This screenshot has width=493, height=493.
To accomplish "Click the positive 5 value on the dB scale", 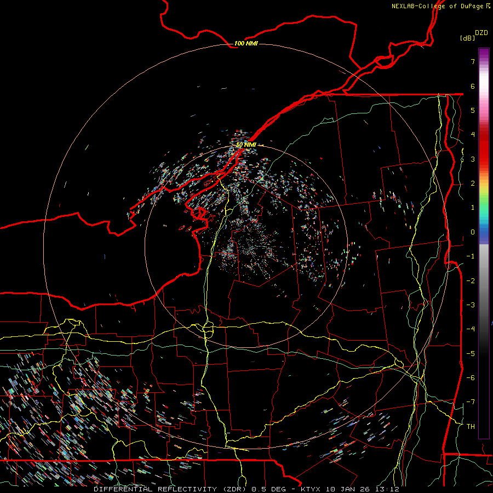I will click(x=473, y=110).
